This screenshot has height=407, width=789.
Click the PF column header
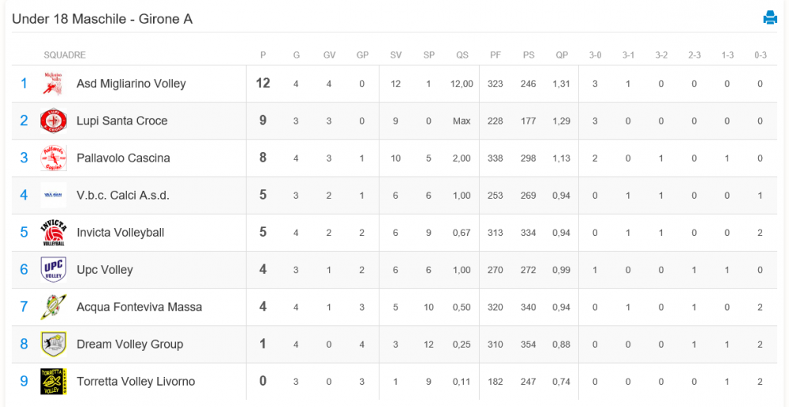point(495,55)
